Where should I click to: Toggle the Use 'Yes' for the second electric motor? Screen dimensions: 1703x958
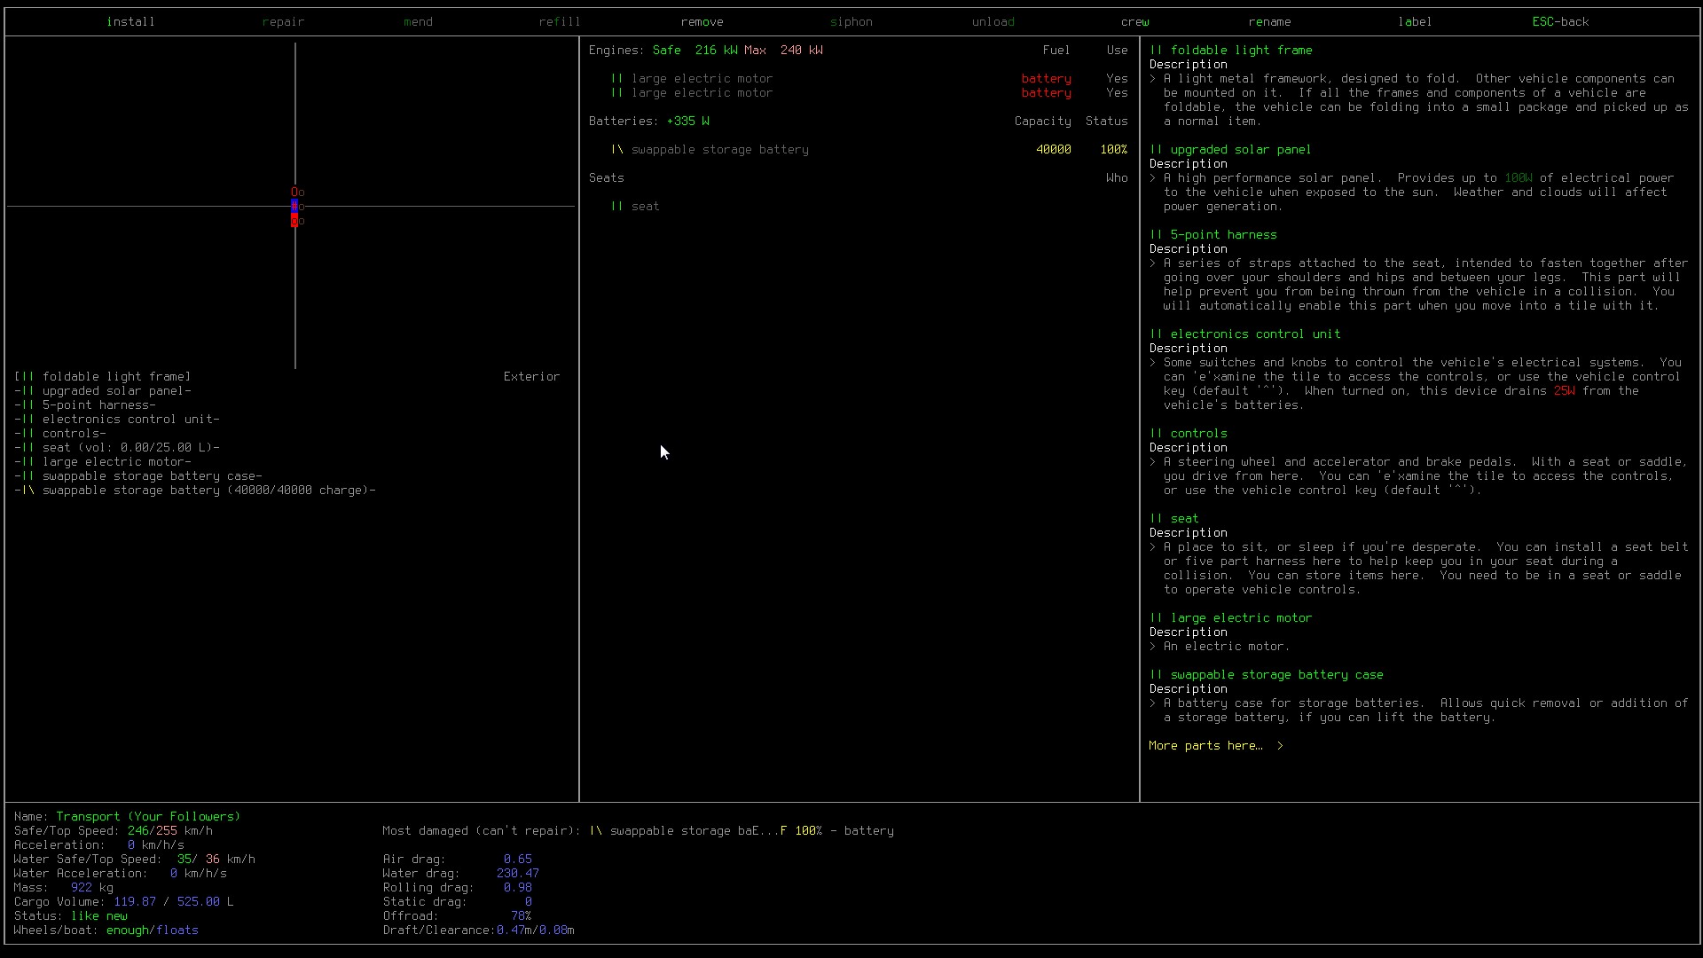(1117, 93)
